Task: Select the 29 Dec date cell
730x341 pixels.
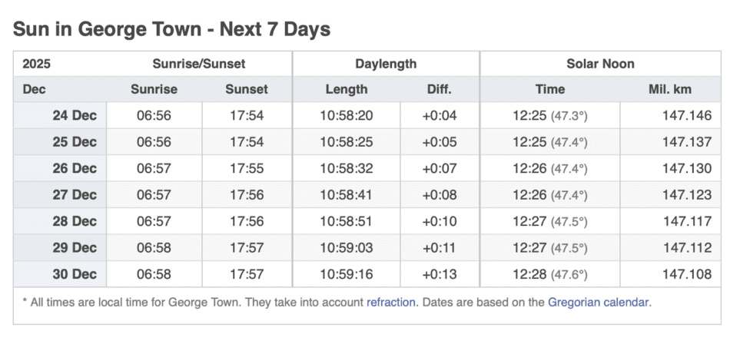Action: pos(74,248)
